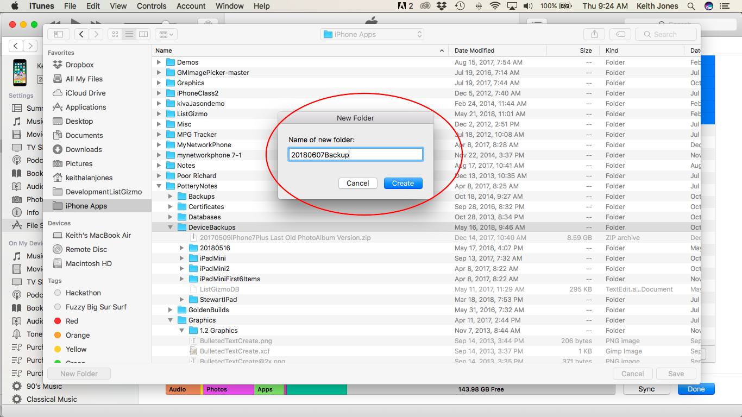
Task: Click the Edit Tags toolbar icon
Action: coord(620,34)
